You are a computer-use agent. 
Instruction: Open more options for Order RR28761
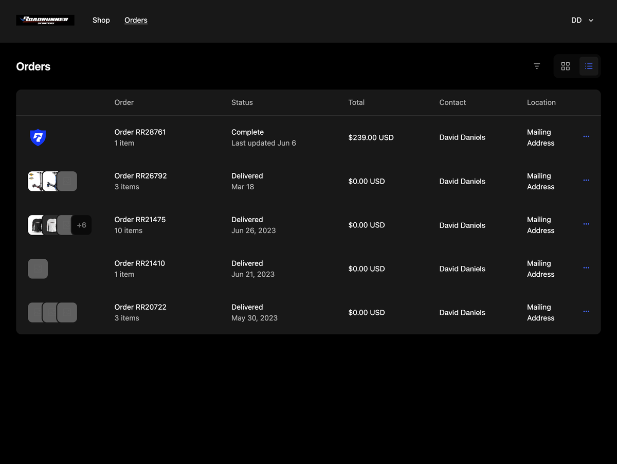(586, 137)
